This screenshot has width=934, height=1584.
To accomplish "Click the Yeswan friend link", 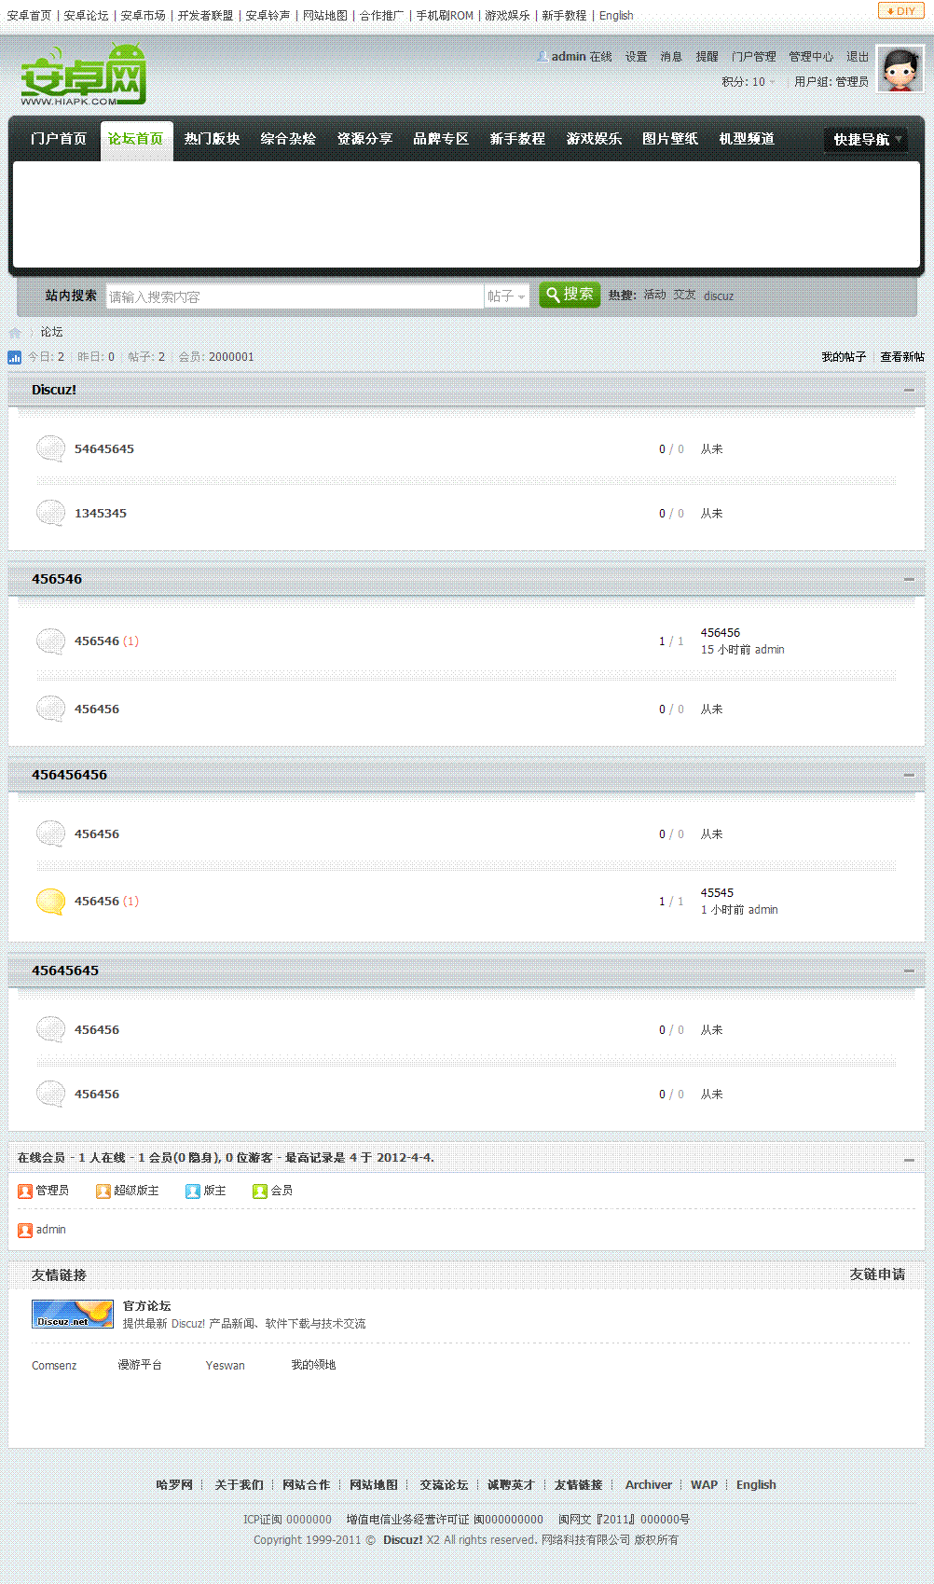I will [226, 1366].
